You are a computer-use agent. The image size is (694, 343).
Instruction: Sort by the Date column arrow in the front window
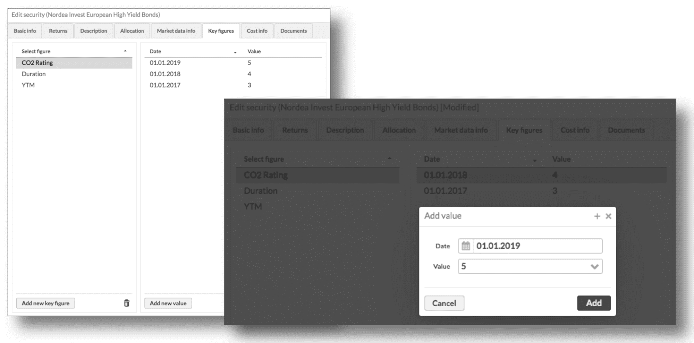(x=235, y=52)
